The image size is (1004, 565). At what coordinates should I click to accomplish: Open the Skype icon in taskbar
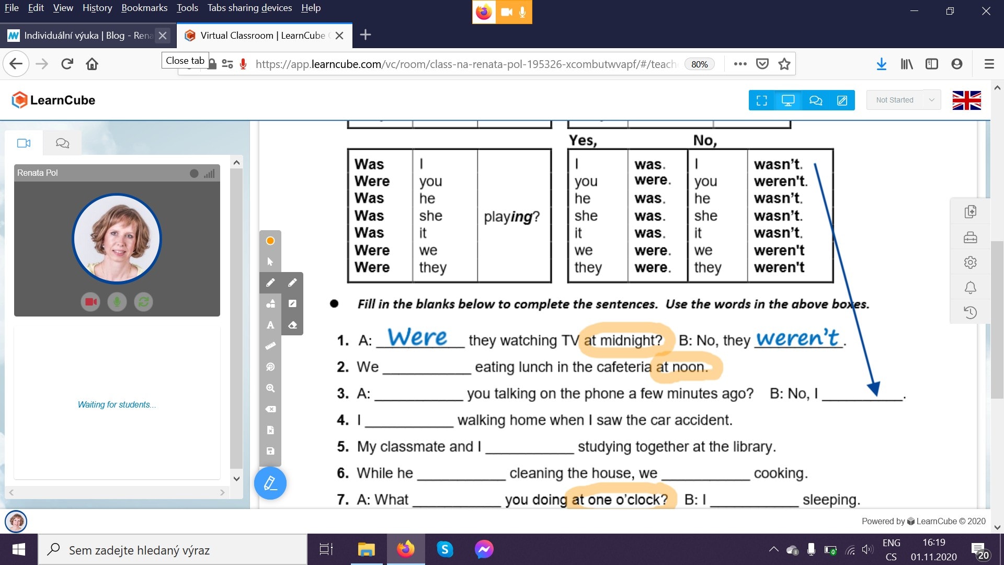tap(444, 549)
